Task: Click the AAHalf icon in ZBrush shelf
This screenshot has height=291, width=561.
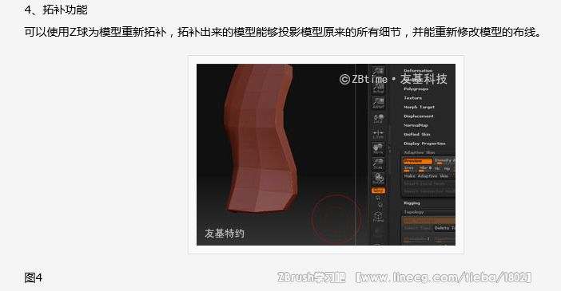Action: [378, 103]
